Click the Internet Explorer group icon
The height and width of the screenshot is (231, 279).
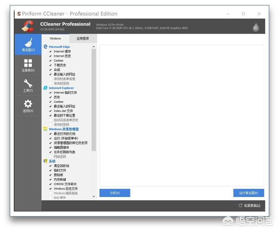click(45, 88)
